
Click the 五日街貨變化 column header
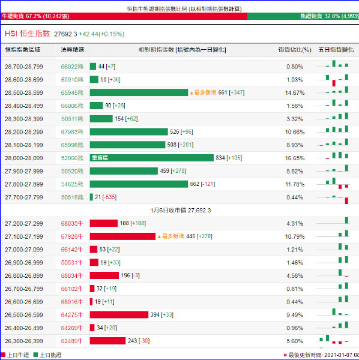coord(336,50)
